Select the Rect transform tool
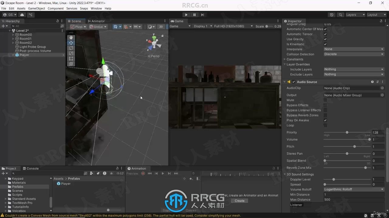The width and height of the screenshot is (389, 218). [71, 58]
